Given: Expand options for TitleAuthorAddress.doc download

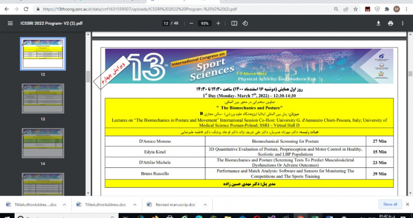Looking at the screenshot, I should [x=135, y=205].
